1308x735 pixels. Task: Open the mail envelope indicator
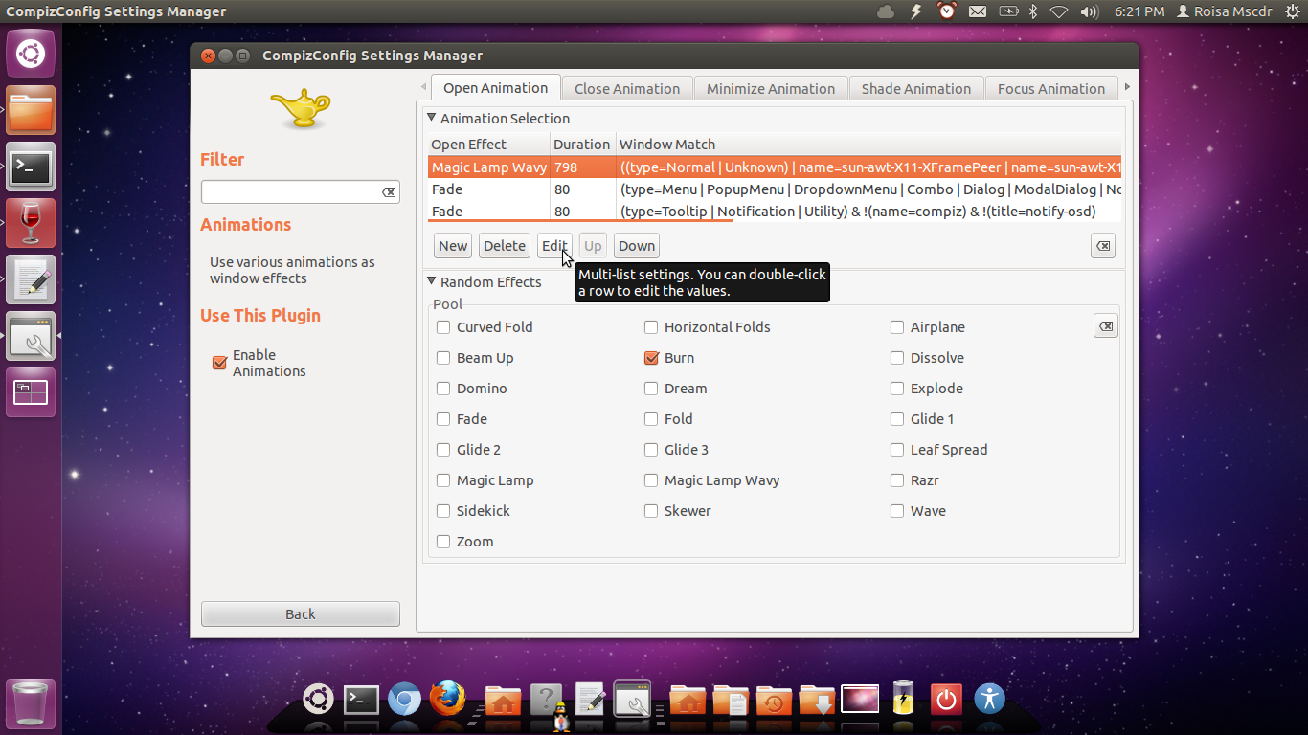pyautogui.click(x=978, y=11)
